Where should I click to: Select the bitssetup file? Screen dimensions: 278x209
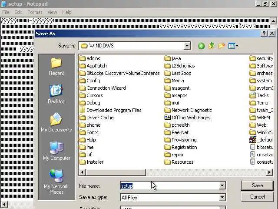[x=261, y=147]
